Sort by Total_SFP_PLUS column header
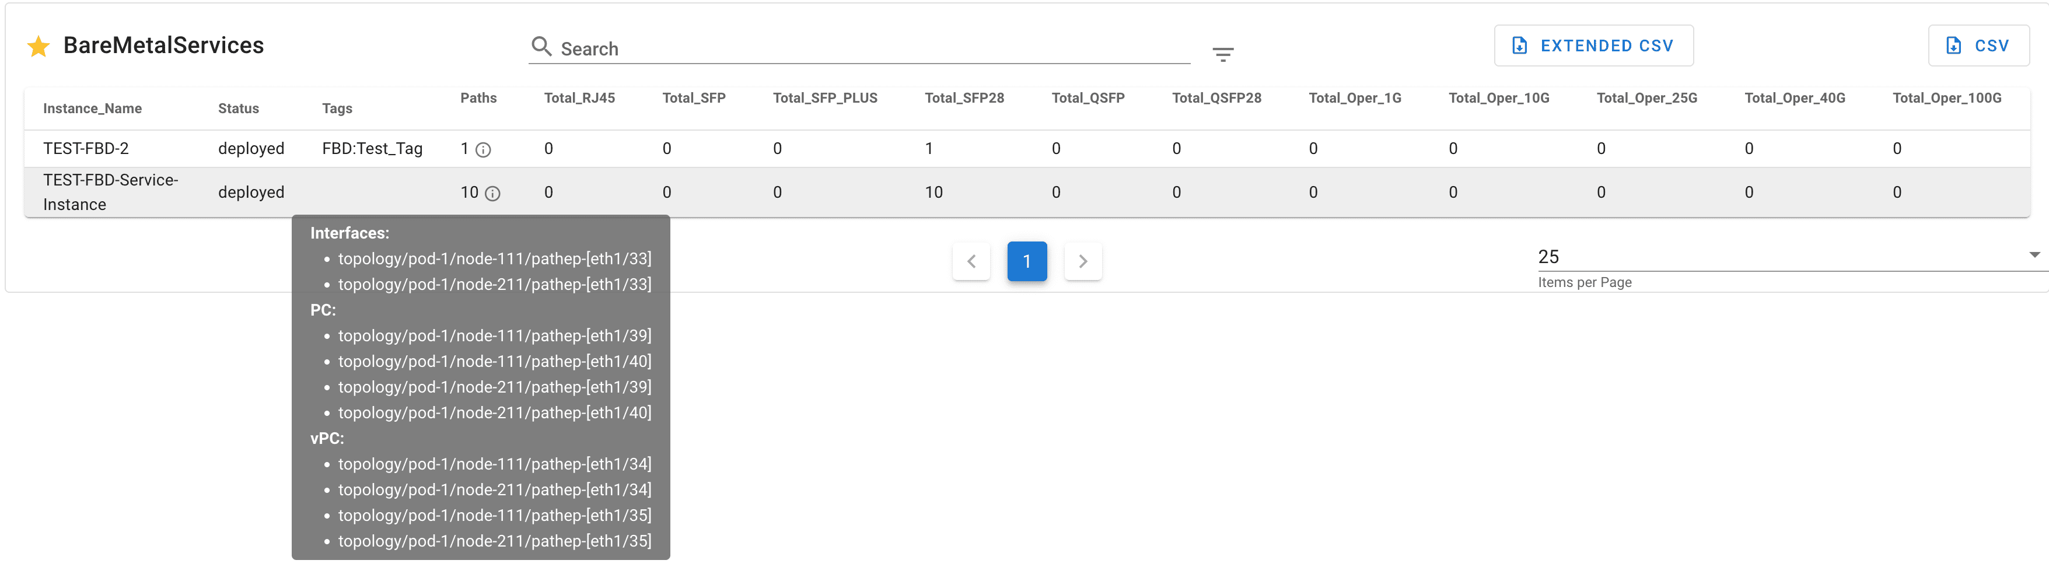 825,98
